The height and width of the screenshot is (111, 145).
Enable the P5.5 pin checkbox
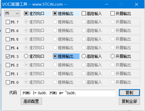(8, 39)
